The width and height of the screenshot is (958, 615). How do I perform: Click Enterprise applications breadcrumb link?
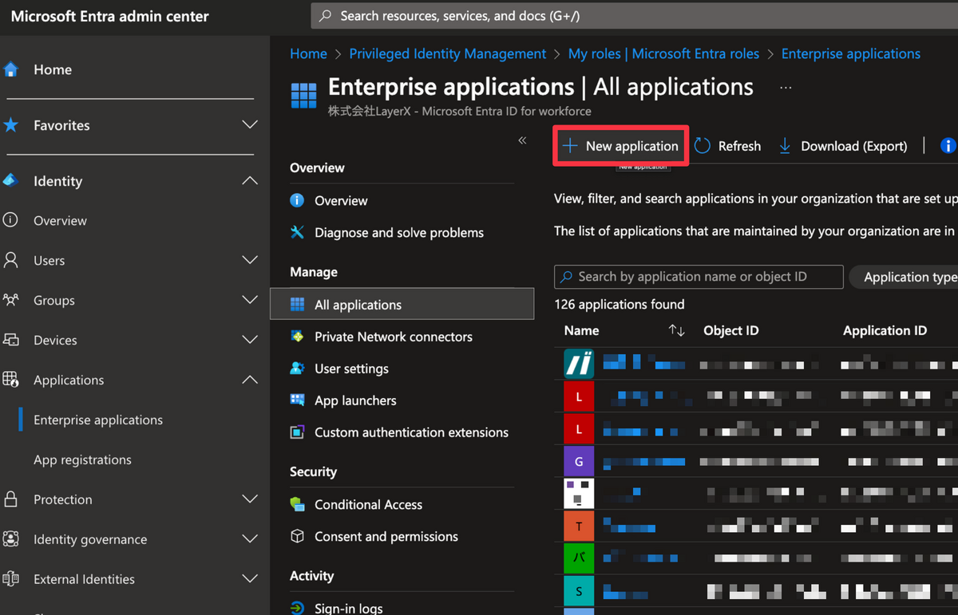[851, 53]
